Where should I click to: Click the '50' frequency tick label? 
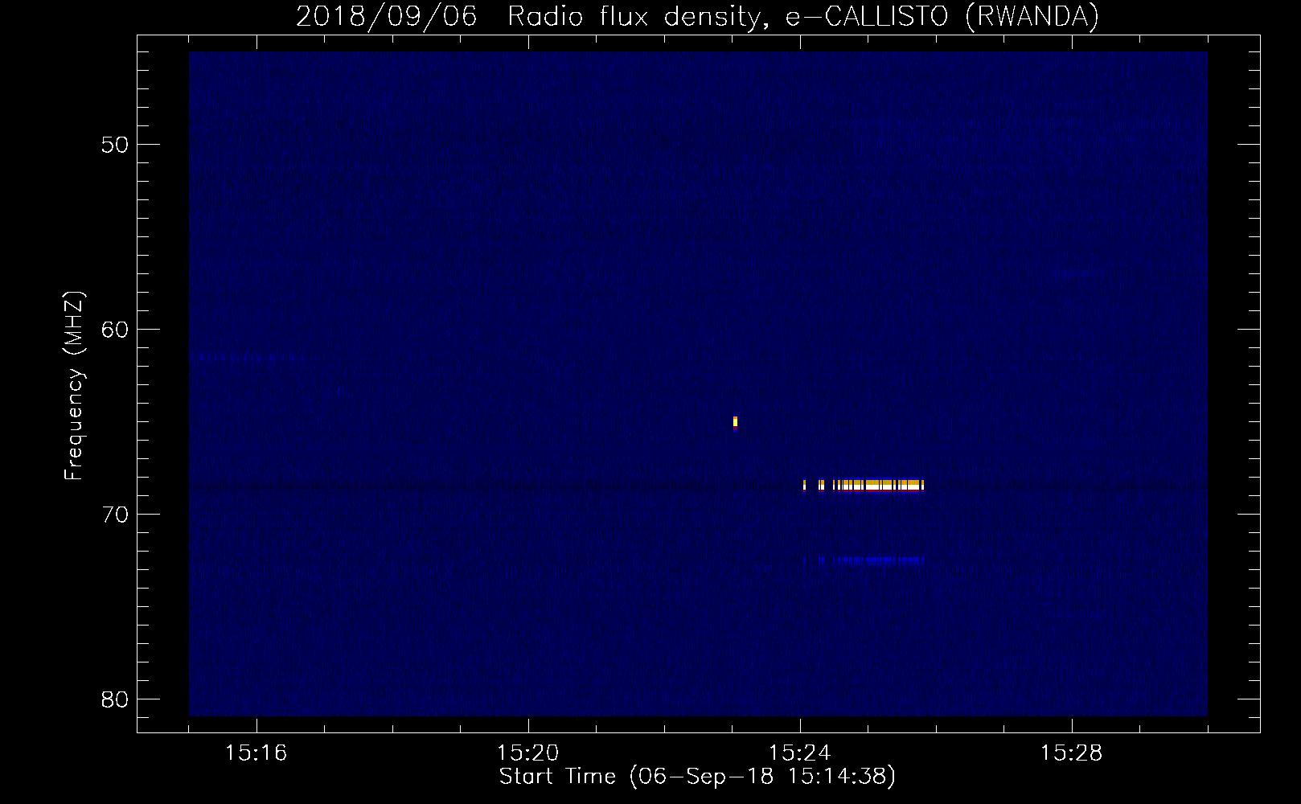point(115,145)
